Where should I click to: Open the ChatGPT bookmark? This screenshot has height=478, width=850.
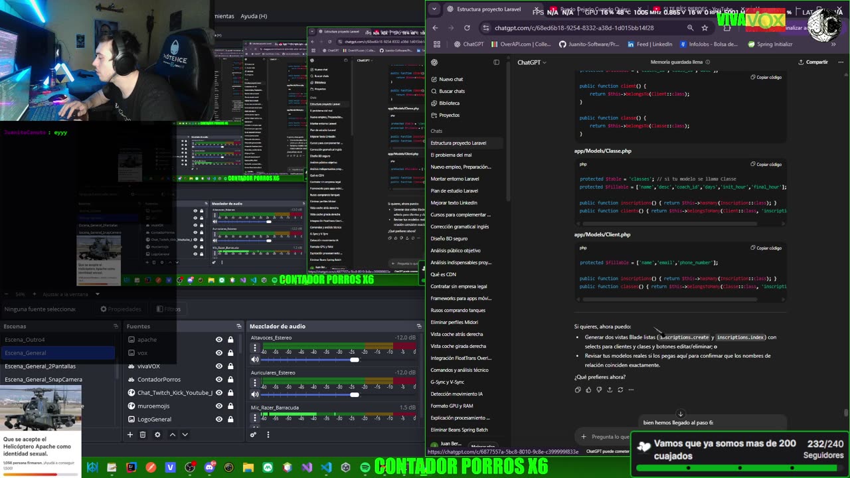coord(469,44)
